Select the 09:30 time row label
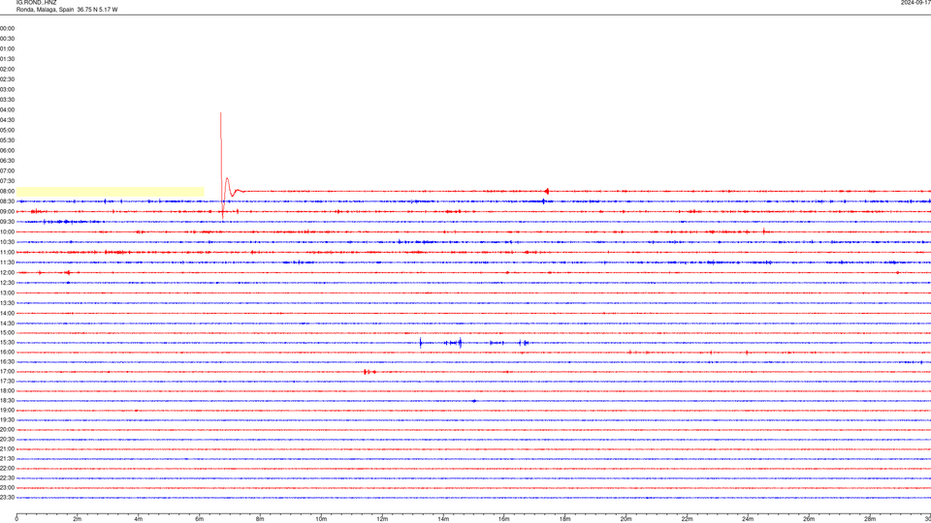This screenshot has width=931, height=523. pyautogui.click(x=7, y=222)
